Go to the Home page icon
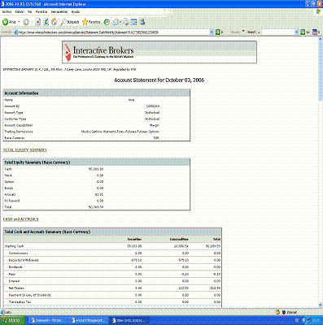Viewport: 323px width, 325px height. pyautogui.click(x=55, y=22)
